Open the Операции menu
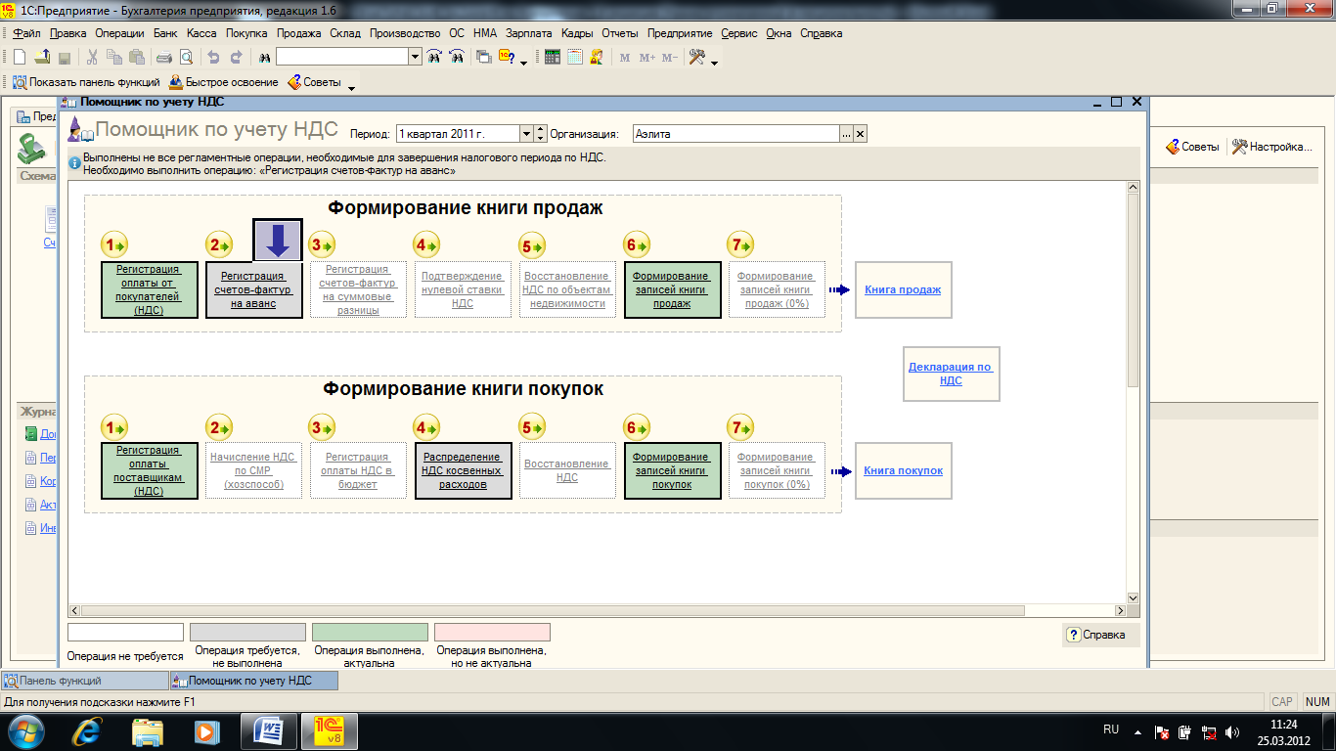1336x751 pixels. pos(120,33)
